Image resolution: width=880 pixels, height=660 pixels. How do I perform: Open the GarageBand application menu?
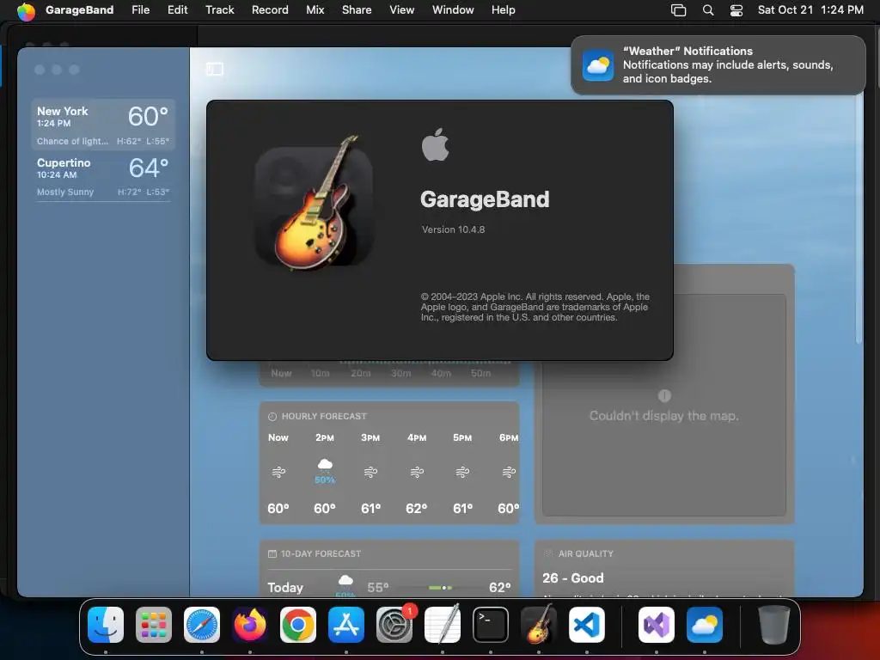click(x=79, y=10)
